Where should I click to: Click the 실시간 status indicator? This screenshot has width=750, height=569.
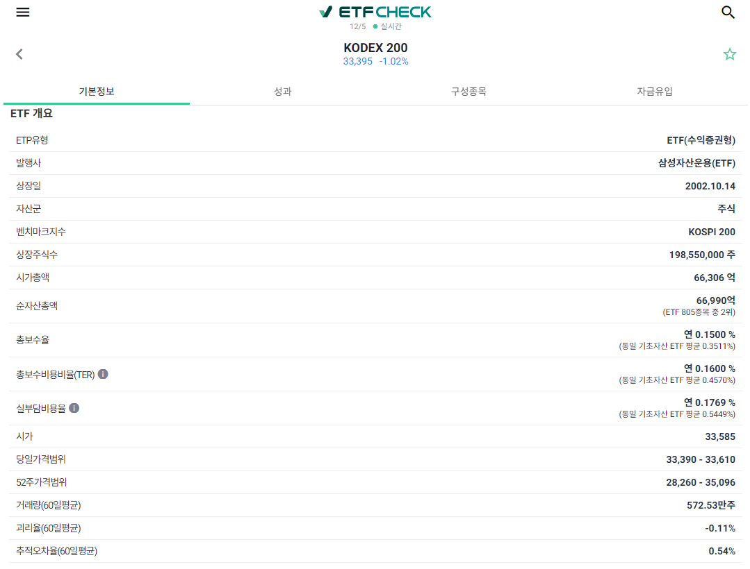tap(387, 27)
